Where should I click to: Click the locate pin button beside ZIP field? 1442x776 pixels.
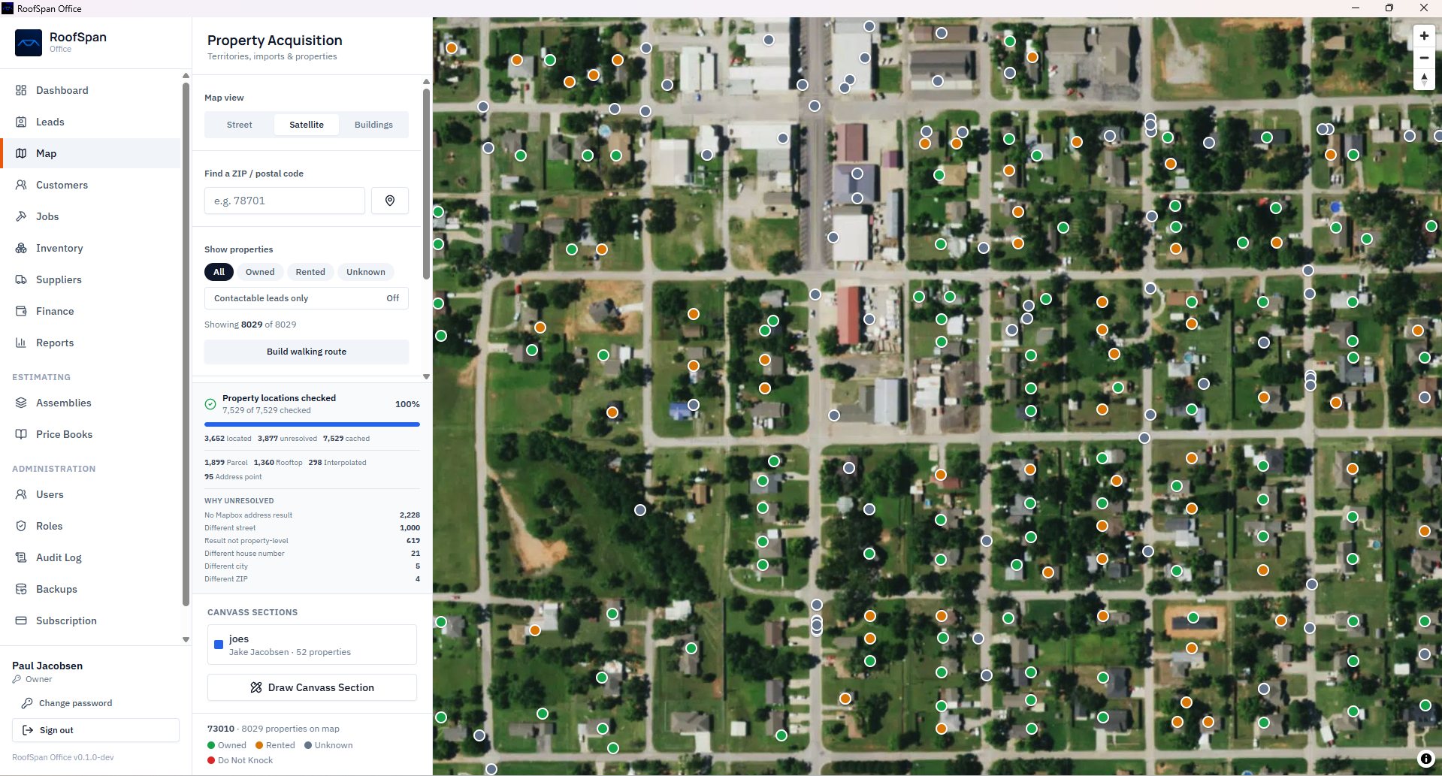click(390, 201)
